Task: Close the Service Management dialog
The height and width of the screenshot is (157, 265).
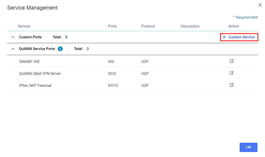Action: (x=260, y=5)
